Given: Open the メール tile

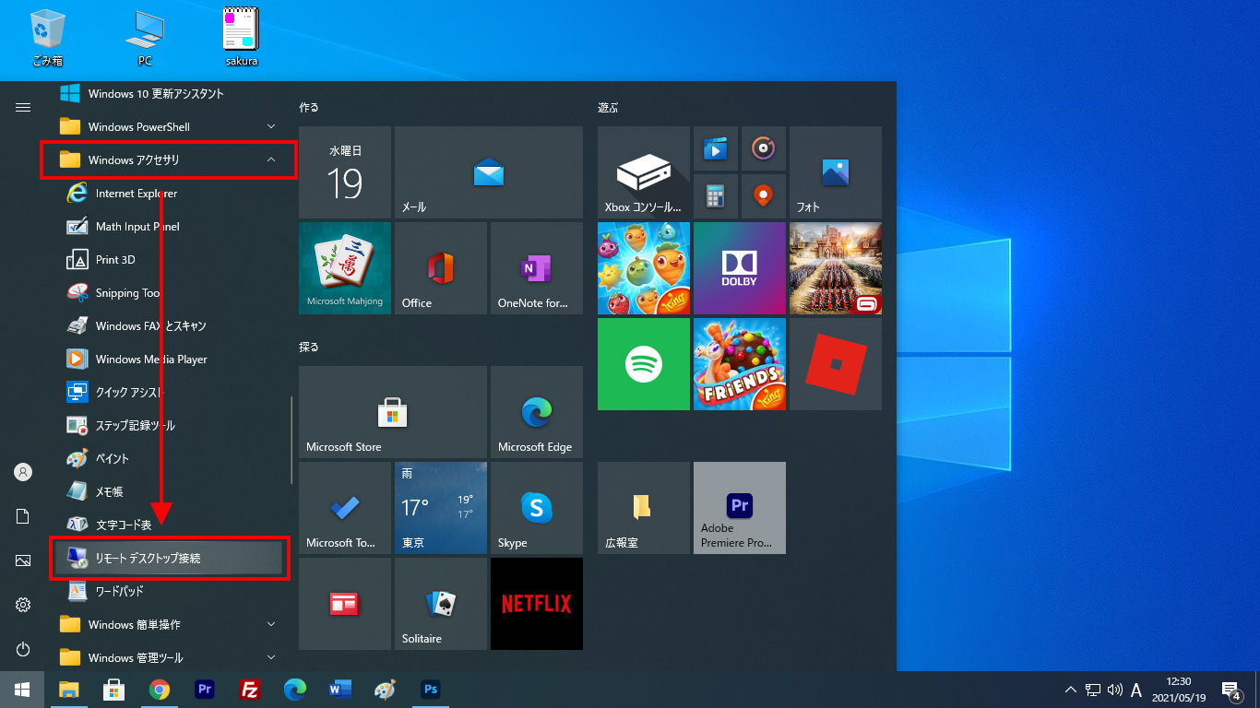Looking at the screenshot, I should coord(489,172).
